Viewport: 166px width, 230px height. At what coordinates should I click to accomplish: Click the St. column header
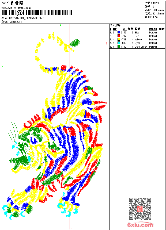coord(125,29)
